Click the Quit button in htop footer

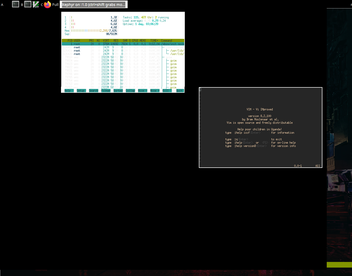(x=179, y=91)
